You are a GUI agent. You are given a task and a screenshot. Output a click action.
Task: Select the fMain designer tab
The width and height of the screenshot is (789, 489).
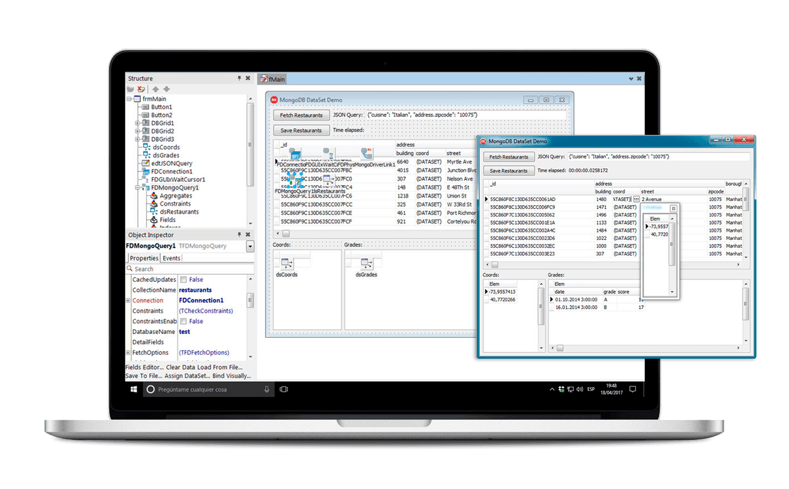tap(273, 79)
